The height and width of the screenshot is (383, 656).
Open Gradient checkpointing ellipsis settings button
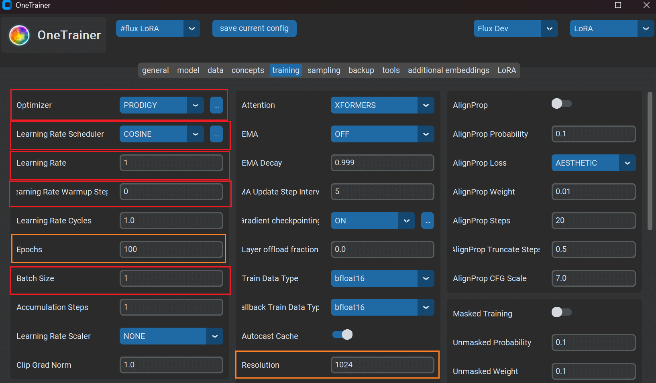point(428,221)
